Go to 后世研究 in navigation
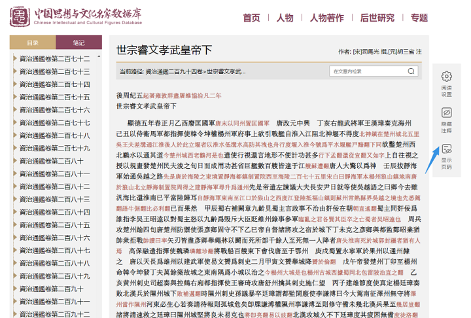 click(377, 18)
